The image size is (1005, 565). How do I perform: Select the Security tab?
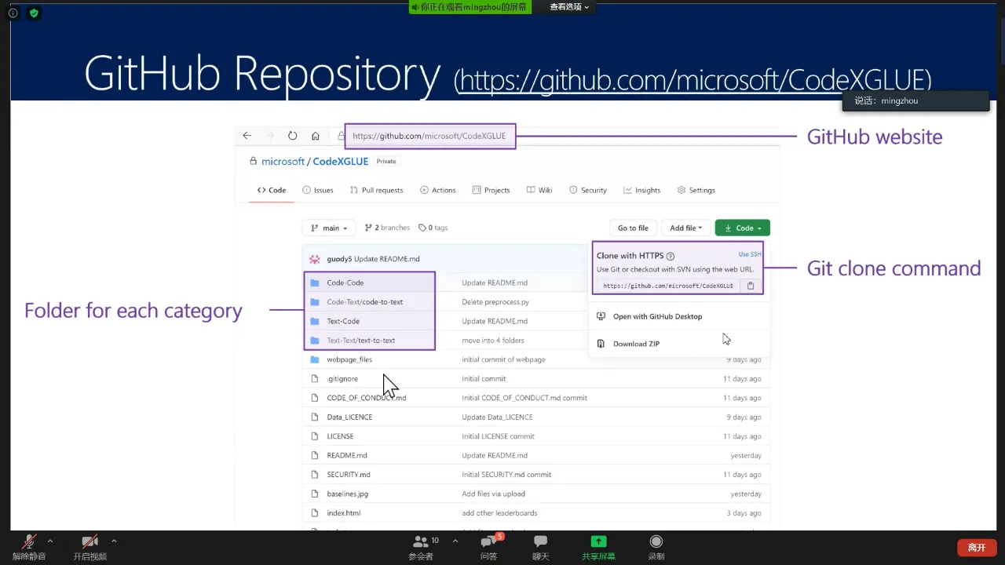click(x=588, y=190)
